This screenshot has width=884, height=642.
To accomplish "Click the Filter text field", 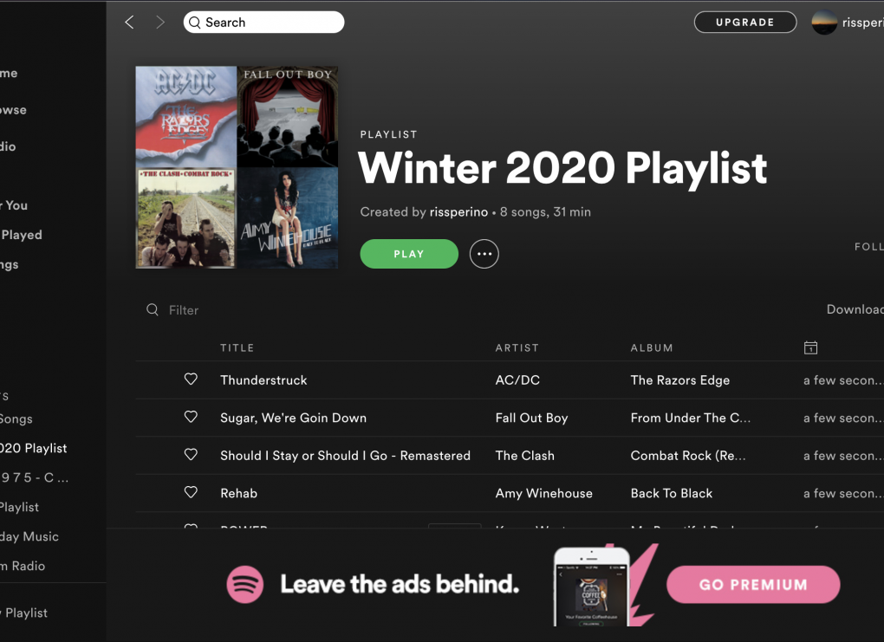I will [184, 310].
